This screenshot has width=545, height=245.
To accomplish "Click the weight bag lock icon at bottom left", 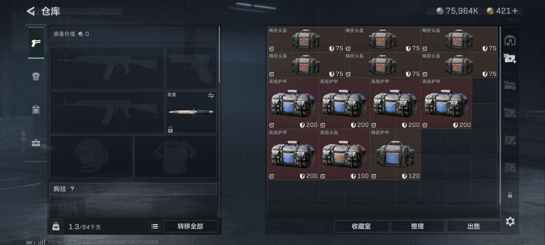I will tap(56, 227).
